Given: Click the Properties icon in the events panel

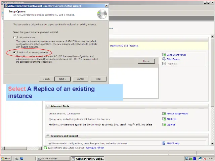Looking at the screenshot, I should pyautogui.click(x=164, y=63).
